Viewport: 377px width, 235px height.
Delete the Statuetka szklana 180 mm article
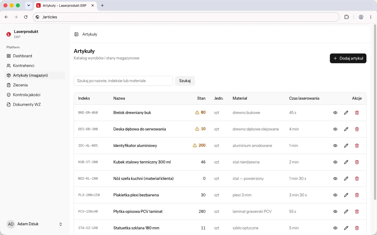point(357,228)
